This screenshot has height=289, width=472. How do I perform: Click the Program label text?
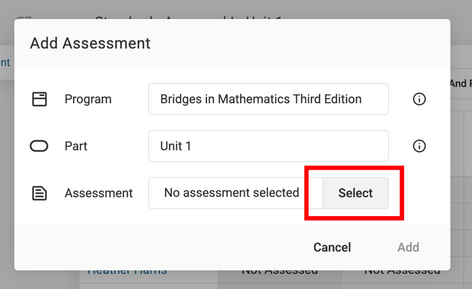pos(88,99)
